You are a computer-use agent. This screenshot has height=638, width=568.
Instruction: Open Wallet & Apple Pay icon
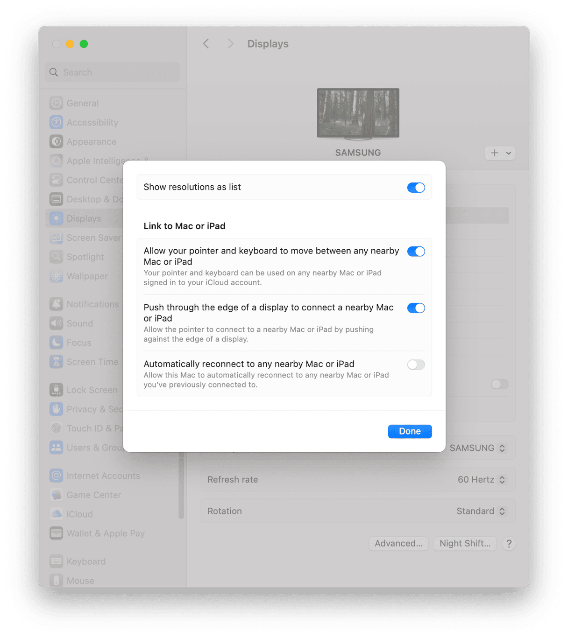coord(57,533)
